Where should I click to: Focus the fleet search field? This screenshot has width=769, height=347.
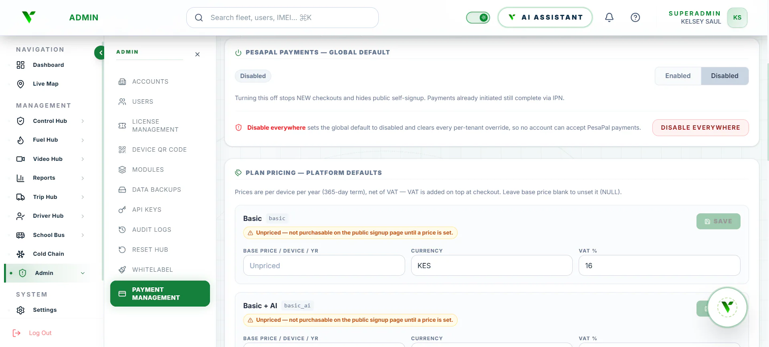(283, 18)
